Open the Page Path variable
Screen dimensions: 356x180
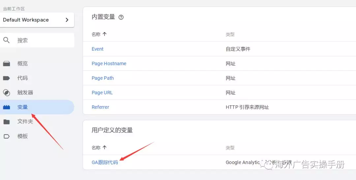pyautogui.click(x=103, y=78)
